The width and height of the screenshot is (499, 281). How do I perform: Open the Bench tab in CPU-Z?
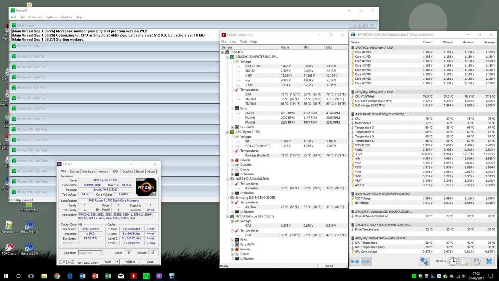[139, 171]
